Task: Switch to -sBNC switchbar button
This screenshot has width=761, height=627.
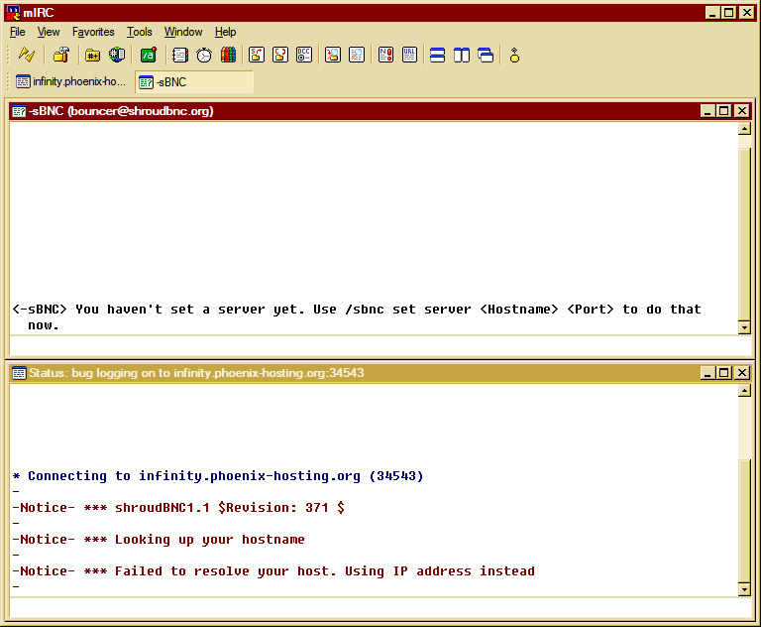Action: 194,81
